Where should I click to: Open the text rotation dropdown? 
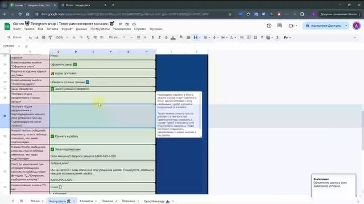pyautogui.click(x=233, y=37)
